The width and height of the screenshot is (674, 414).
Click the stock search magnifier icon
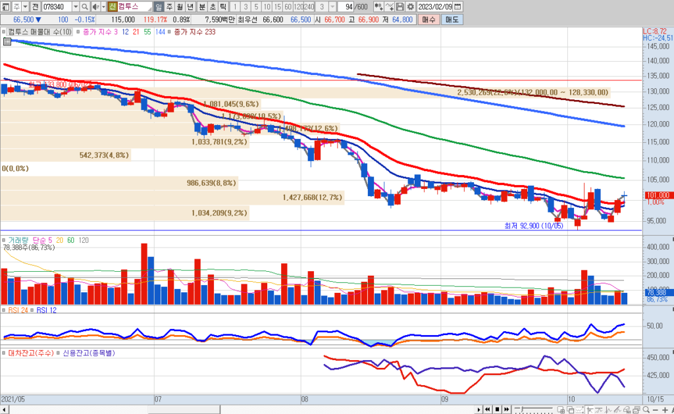tap(85, 7)
